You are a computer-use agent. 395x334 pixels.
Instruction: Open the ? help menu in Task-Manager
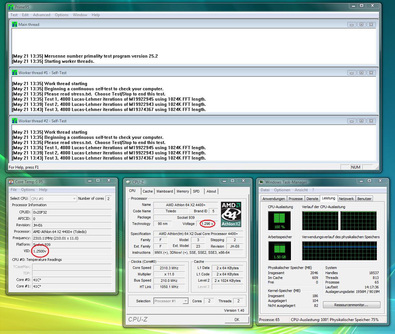(313, 190)
